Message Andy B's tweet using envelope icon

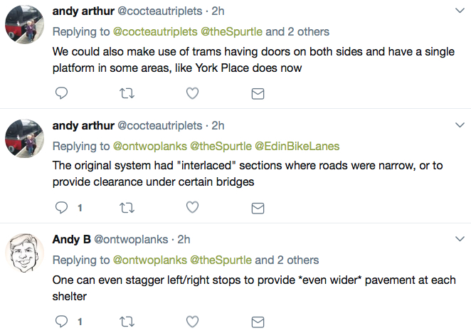tap(258, 322)
